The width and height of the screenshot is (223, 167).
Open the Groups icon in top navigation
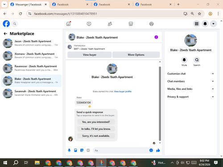pos(151,24)
